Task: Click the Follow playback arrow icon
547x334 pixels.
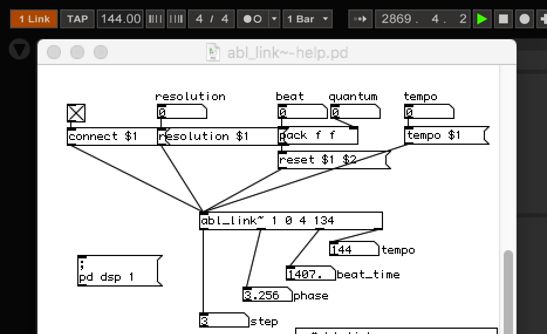Action: tap(360, 19)
